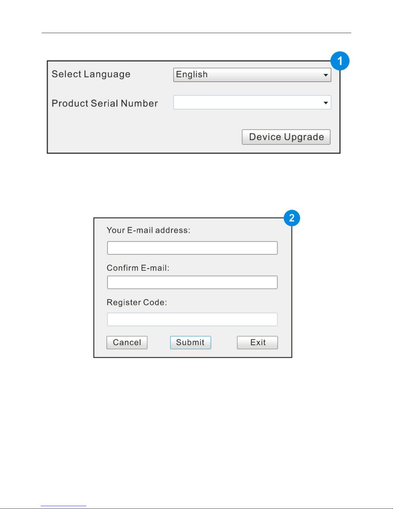Click the Exit button

pyautogui.click(x=257, y=343)
